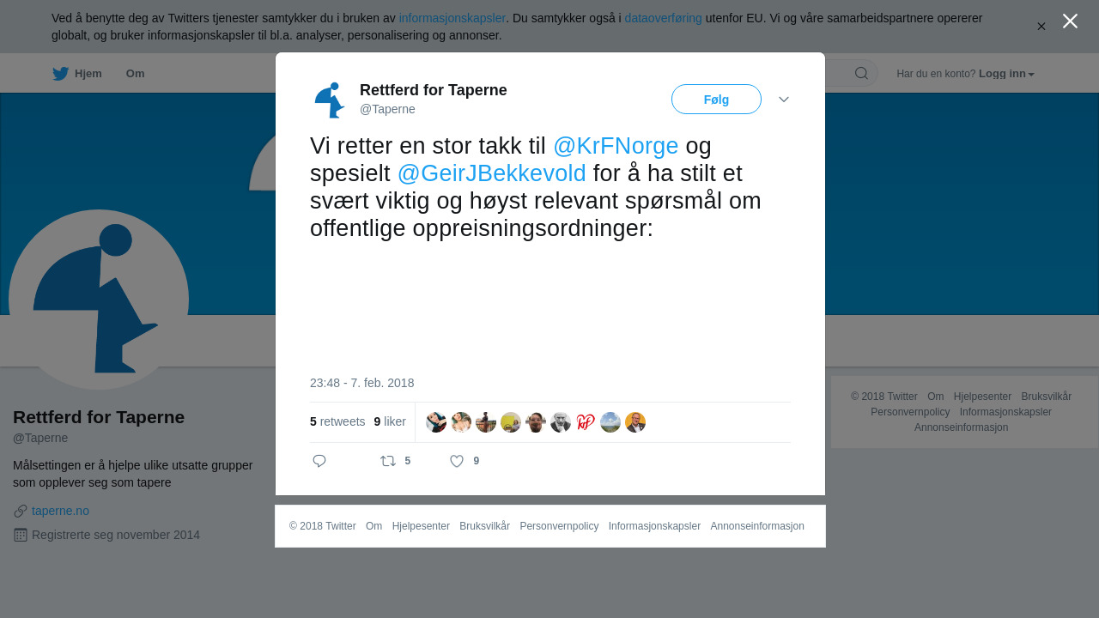Close the tweet overlay with large X
Image resolution: width=1099 pixels, height=618 pixels.
click(1070, 21)
